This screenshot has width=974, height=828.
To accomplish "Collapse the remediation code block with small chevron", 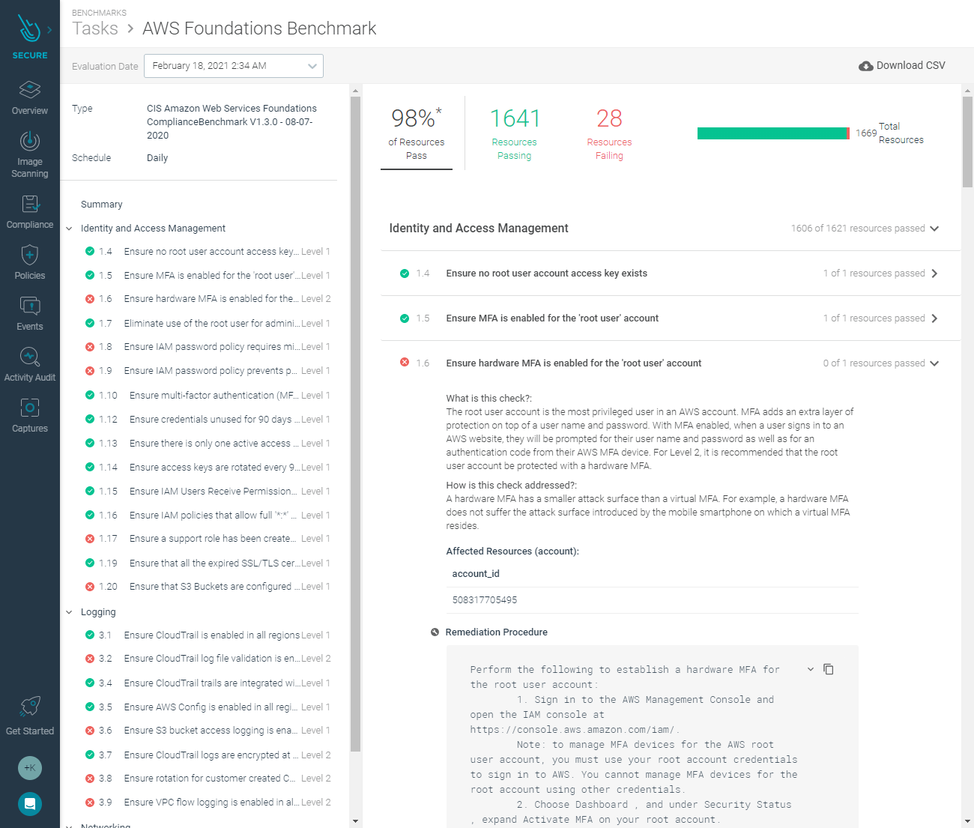I will (811, 669).
